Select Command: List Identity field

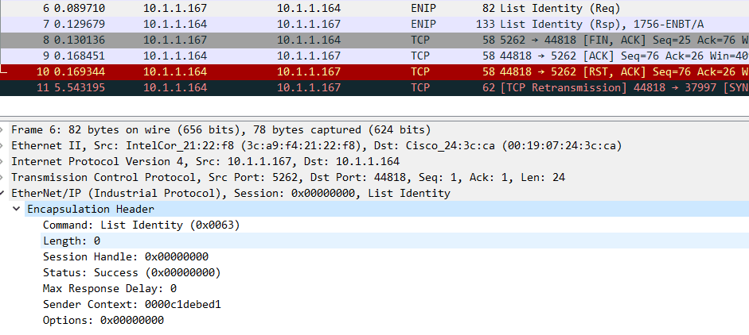pyautogui.click(x=142, y=225)
